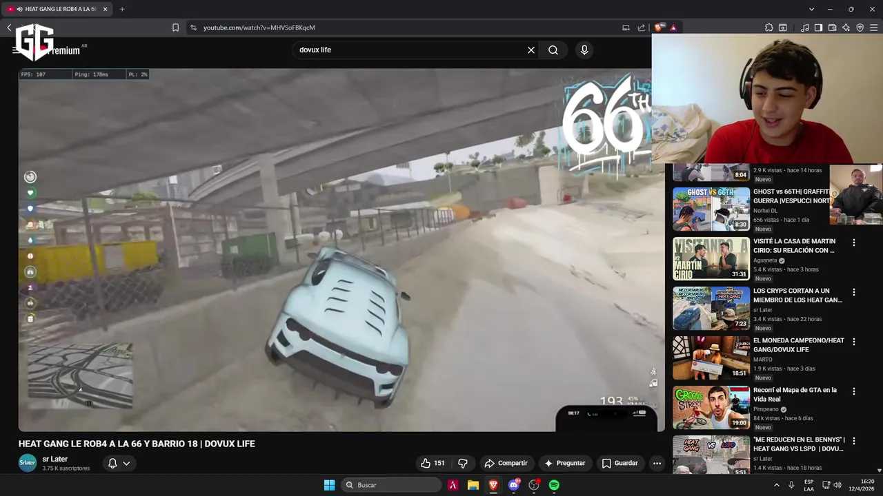Open clock showing 16:20 12/4/2026
883x496 pixels.
coord(862,485)
